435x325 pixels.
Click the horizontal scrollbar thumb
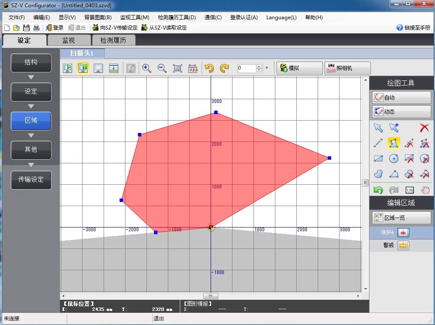(x=211, y=296)
